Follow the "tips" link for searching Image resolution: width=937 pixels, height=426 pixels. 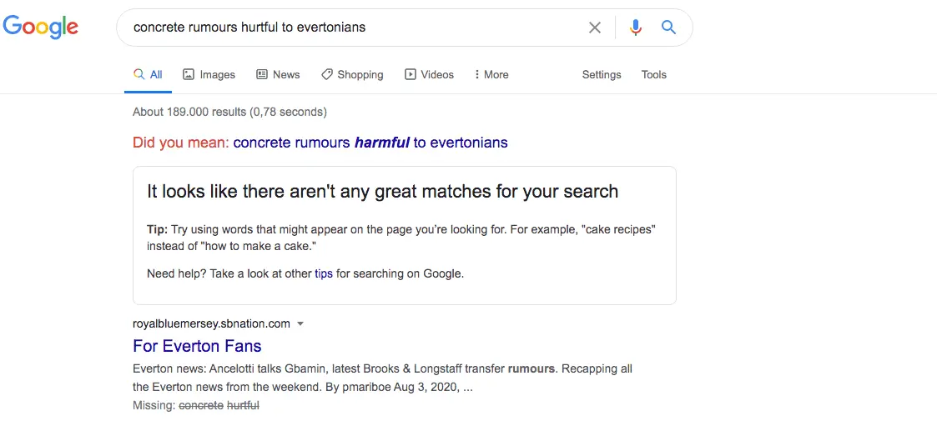[324, 273]
